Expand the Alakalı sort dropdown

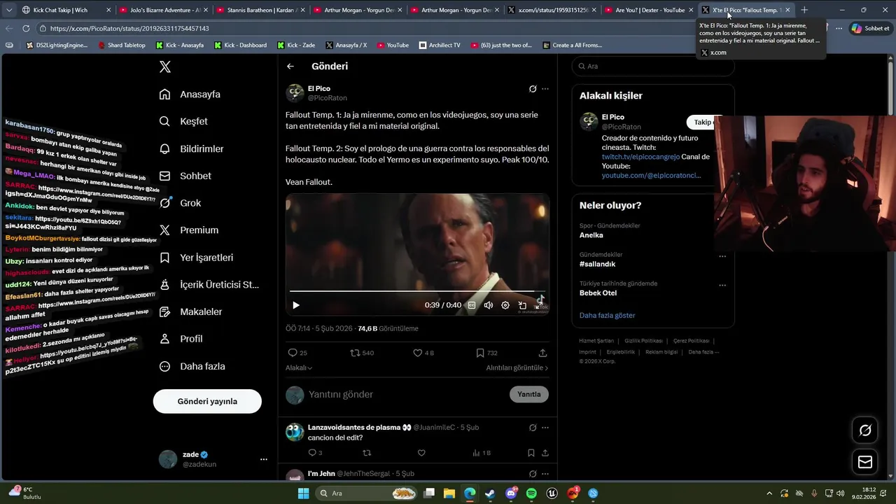coord(299,367)
